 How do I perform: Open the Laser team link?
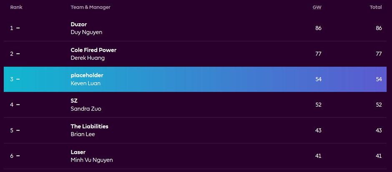pos(78,152)
